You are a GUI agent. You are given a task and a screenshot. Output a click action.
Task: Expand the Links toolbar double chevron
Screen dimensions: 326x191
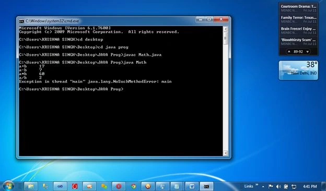click(257, 185)
